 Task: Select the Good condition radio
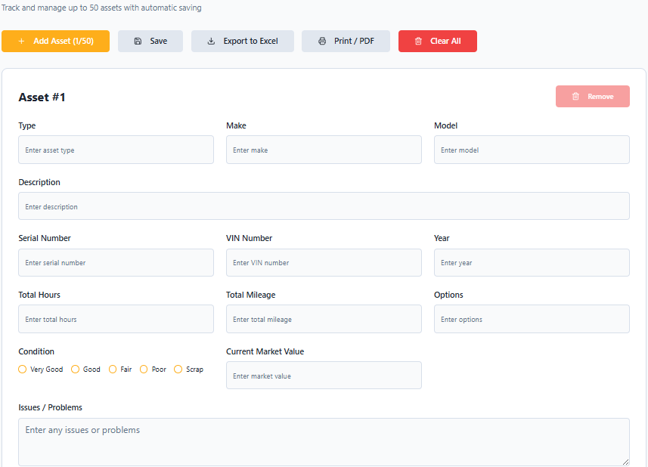click(75, 369)
